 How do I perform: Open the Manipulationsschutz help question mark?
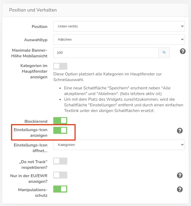180,189
